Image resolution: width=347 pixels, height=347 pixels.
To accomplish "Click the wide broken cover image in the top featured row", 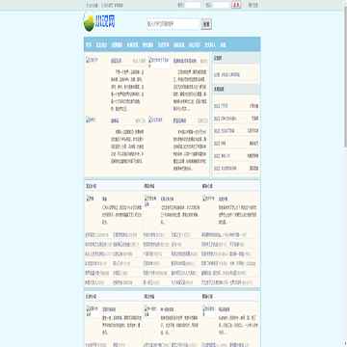I will pyautogui.click(x=159, y=63).
